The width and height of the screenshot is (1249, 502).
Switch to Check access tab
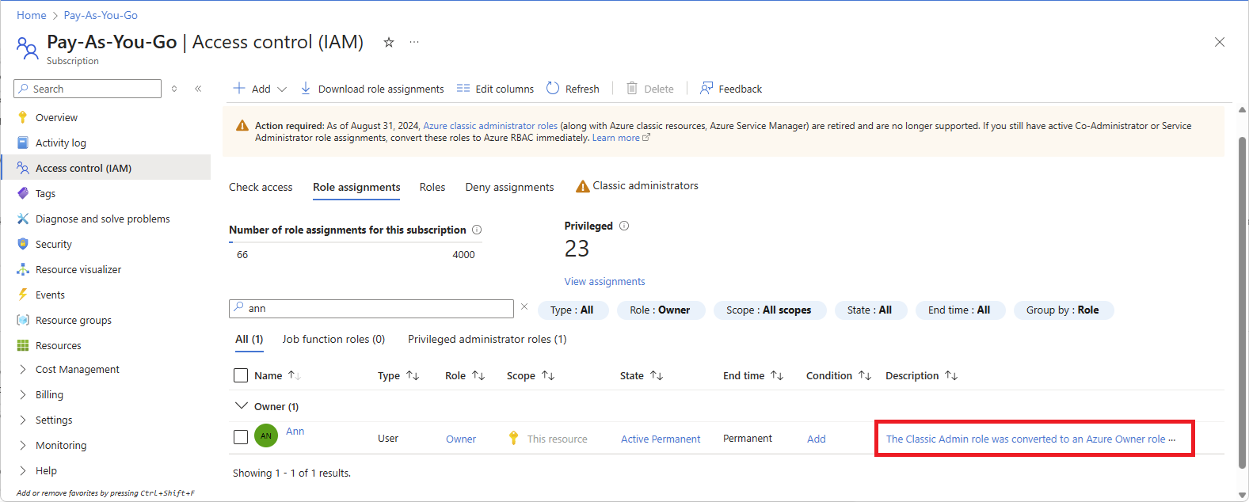pyautogui.click(x=261, y=187)
